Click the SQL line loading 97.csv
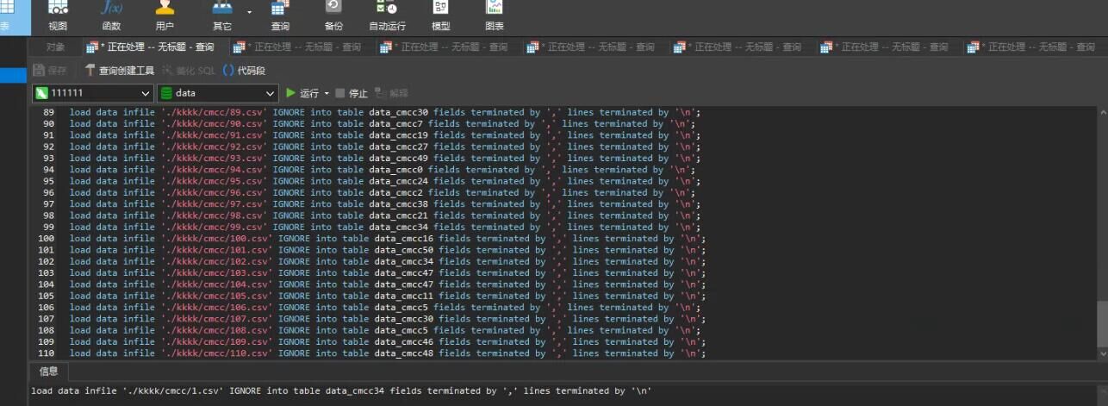 pos(385,204)
